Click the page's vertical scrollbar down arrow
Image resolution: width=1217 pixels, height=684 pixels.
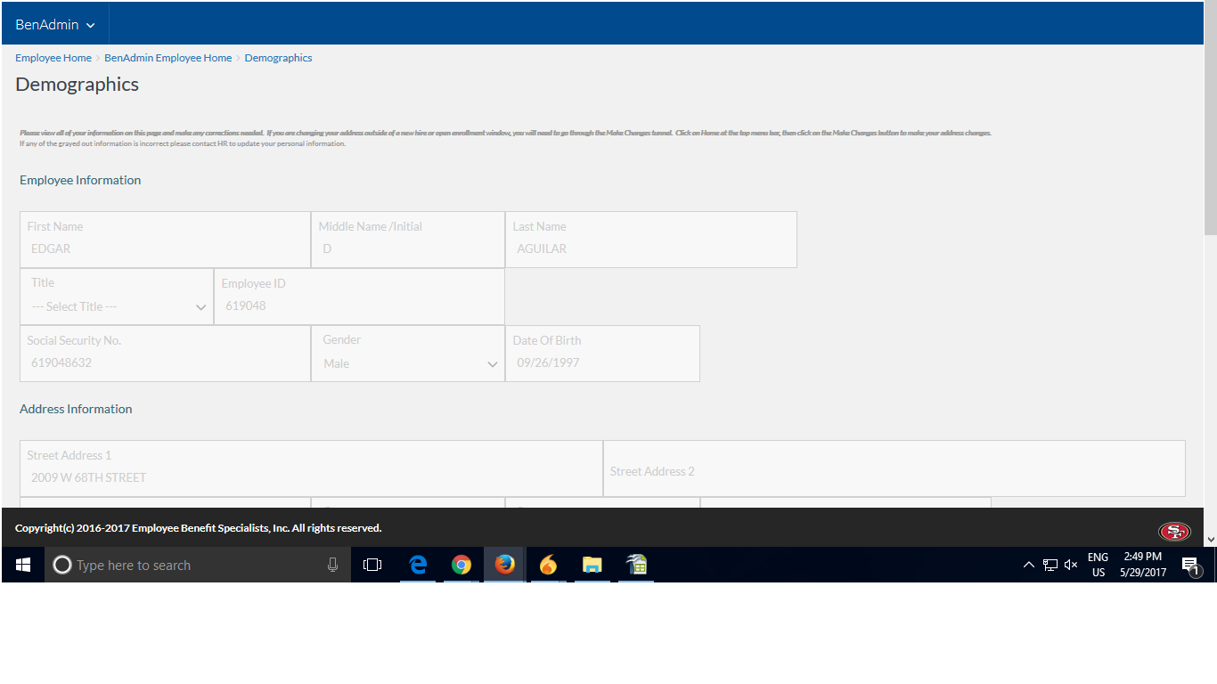[1210, 539]
